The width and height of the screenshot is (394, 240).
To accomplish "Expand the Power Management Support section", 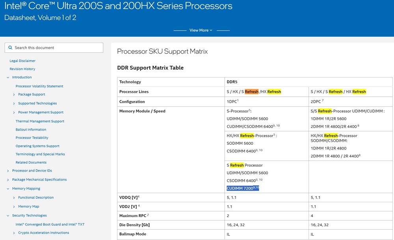I will [13, 112].
